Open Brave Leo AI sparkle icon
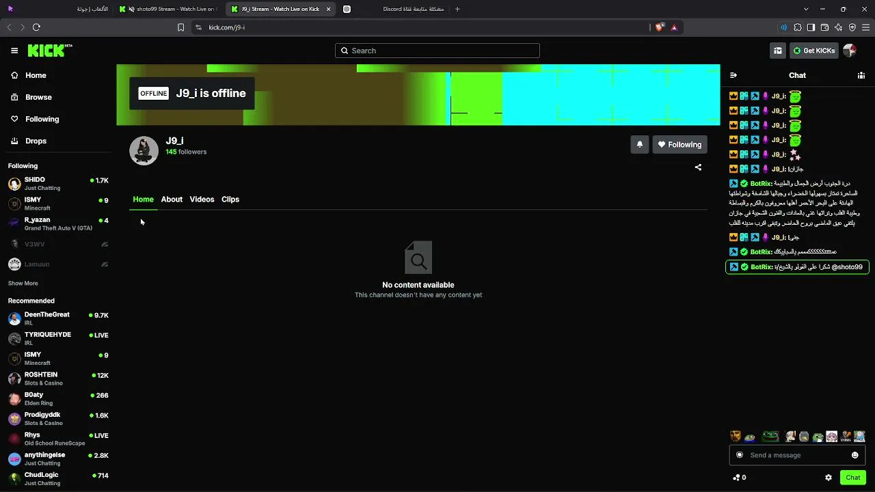This screenshot has height=492, width=875. 839,27
